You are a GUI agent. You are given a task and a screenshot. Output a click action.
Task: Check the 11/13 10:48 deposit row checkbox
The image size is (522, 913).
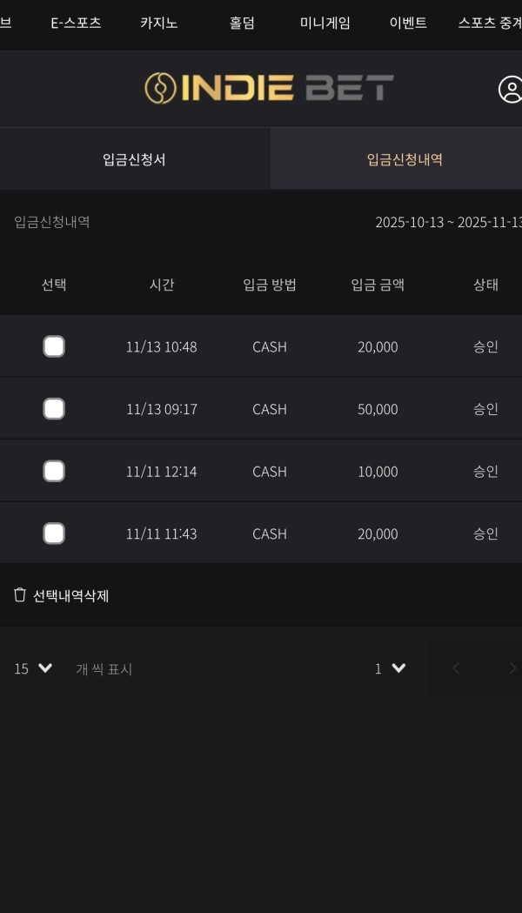(x=54, y=346)
